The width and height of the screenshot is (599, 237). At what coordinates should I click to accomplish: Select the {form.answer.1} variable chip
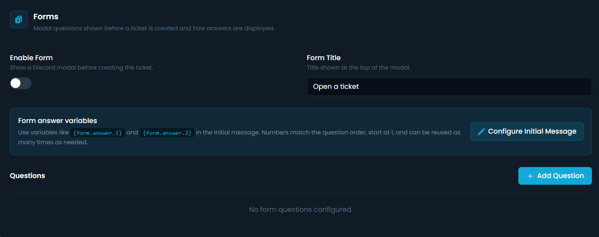(98, 133)
